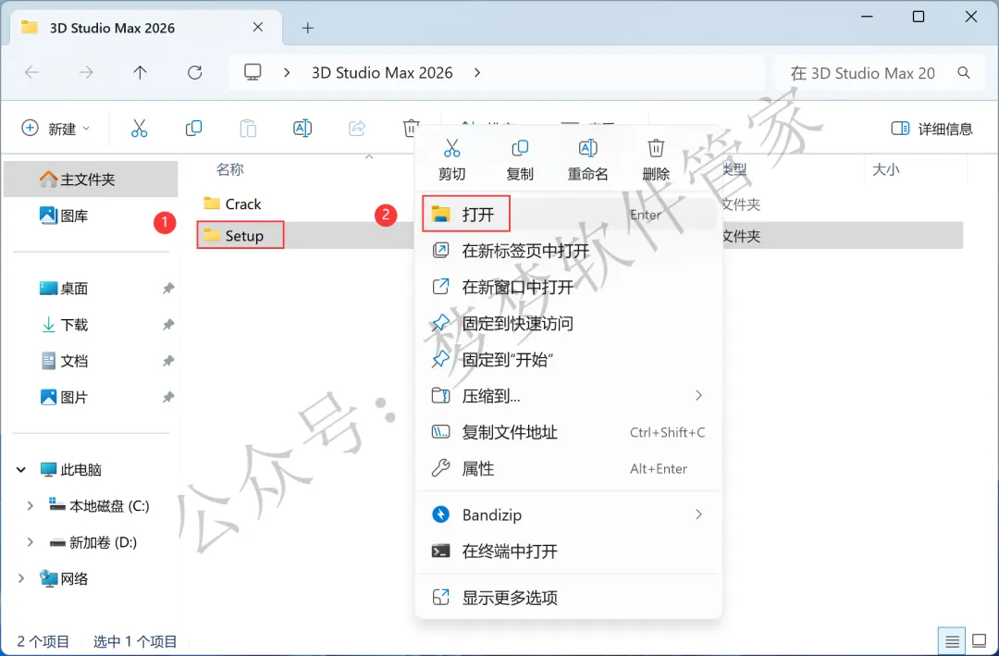Image resolution: width=999 pixels, height=656 pixels.
Task: Click the This PC monitor icon in address bar
Action: [x=253, y=72]
